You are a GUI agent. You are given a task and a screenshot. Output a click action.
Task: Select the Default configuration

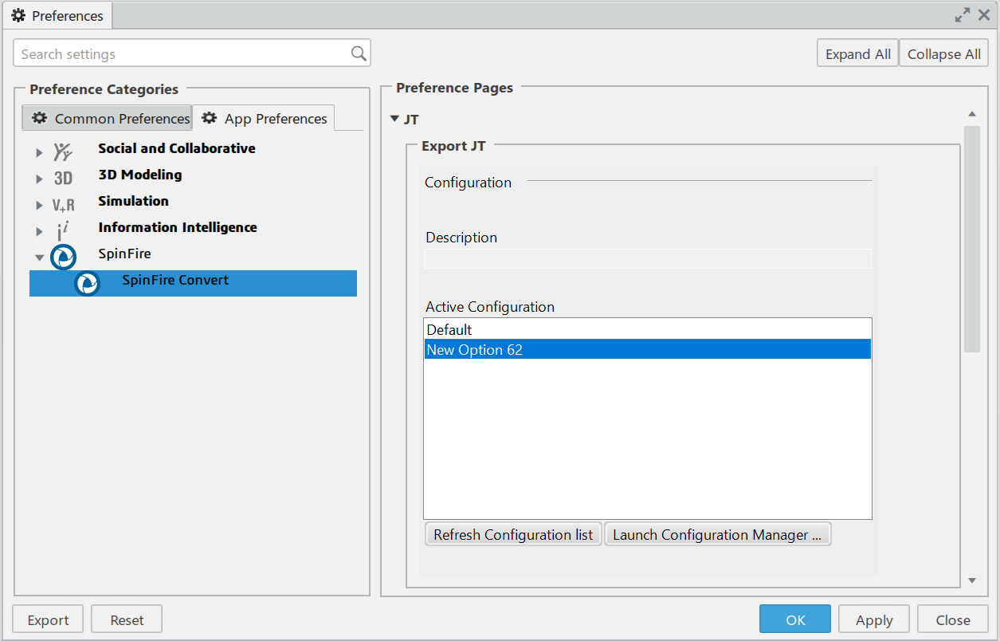click(648, 329)
